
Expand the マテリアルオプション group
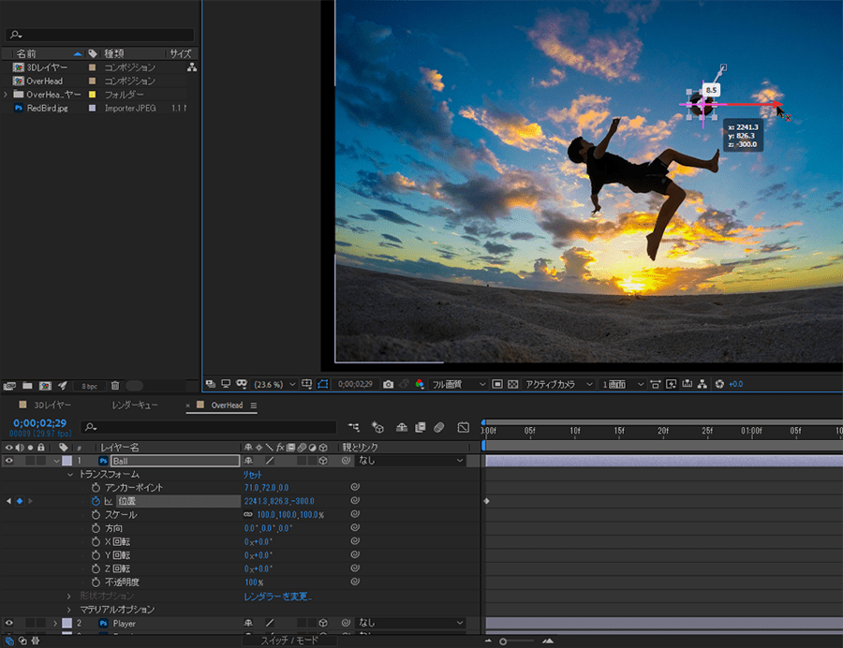[x=68, y=610]
